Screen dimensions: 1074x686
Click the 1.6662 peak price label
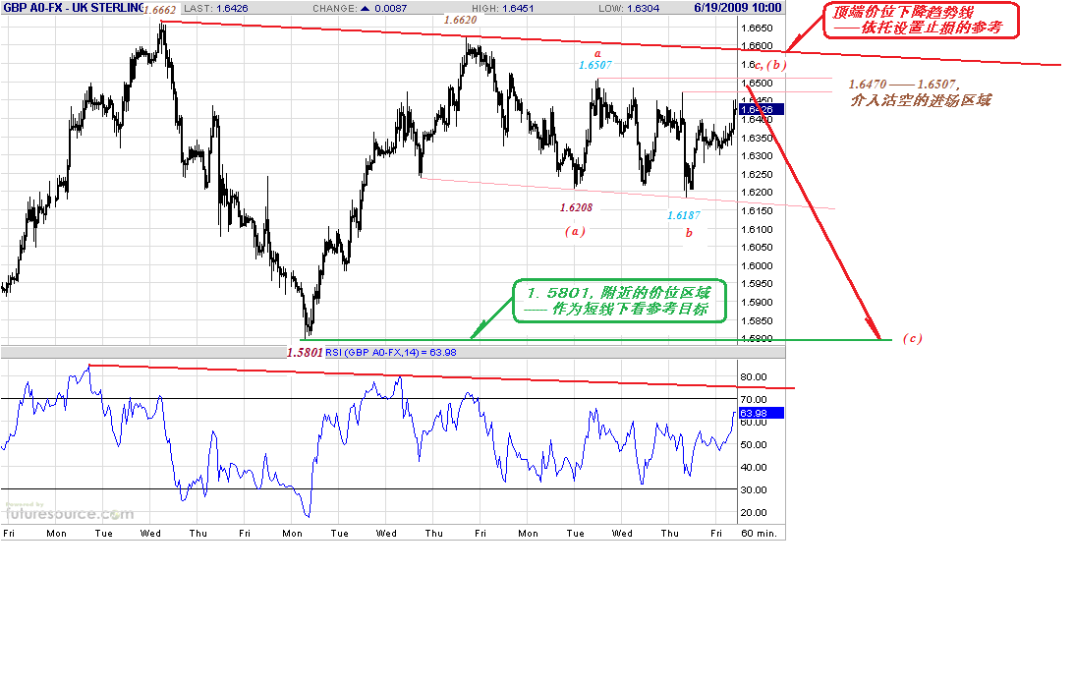[159, 10]
